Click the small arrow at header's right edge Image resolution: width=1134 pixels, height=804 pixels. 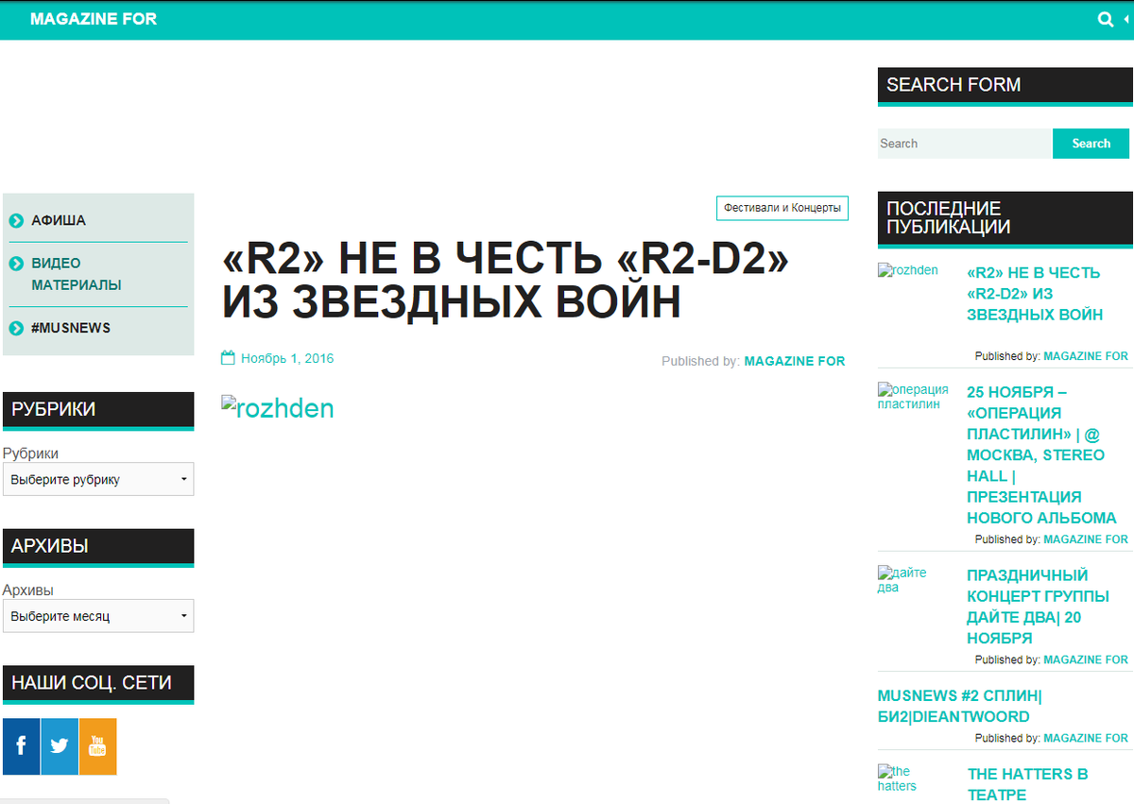point(1125,19)
